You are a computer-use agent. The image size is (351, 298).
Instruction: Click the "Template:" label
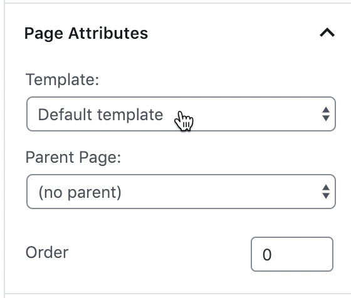[x=62, y=80]
